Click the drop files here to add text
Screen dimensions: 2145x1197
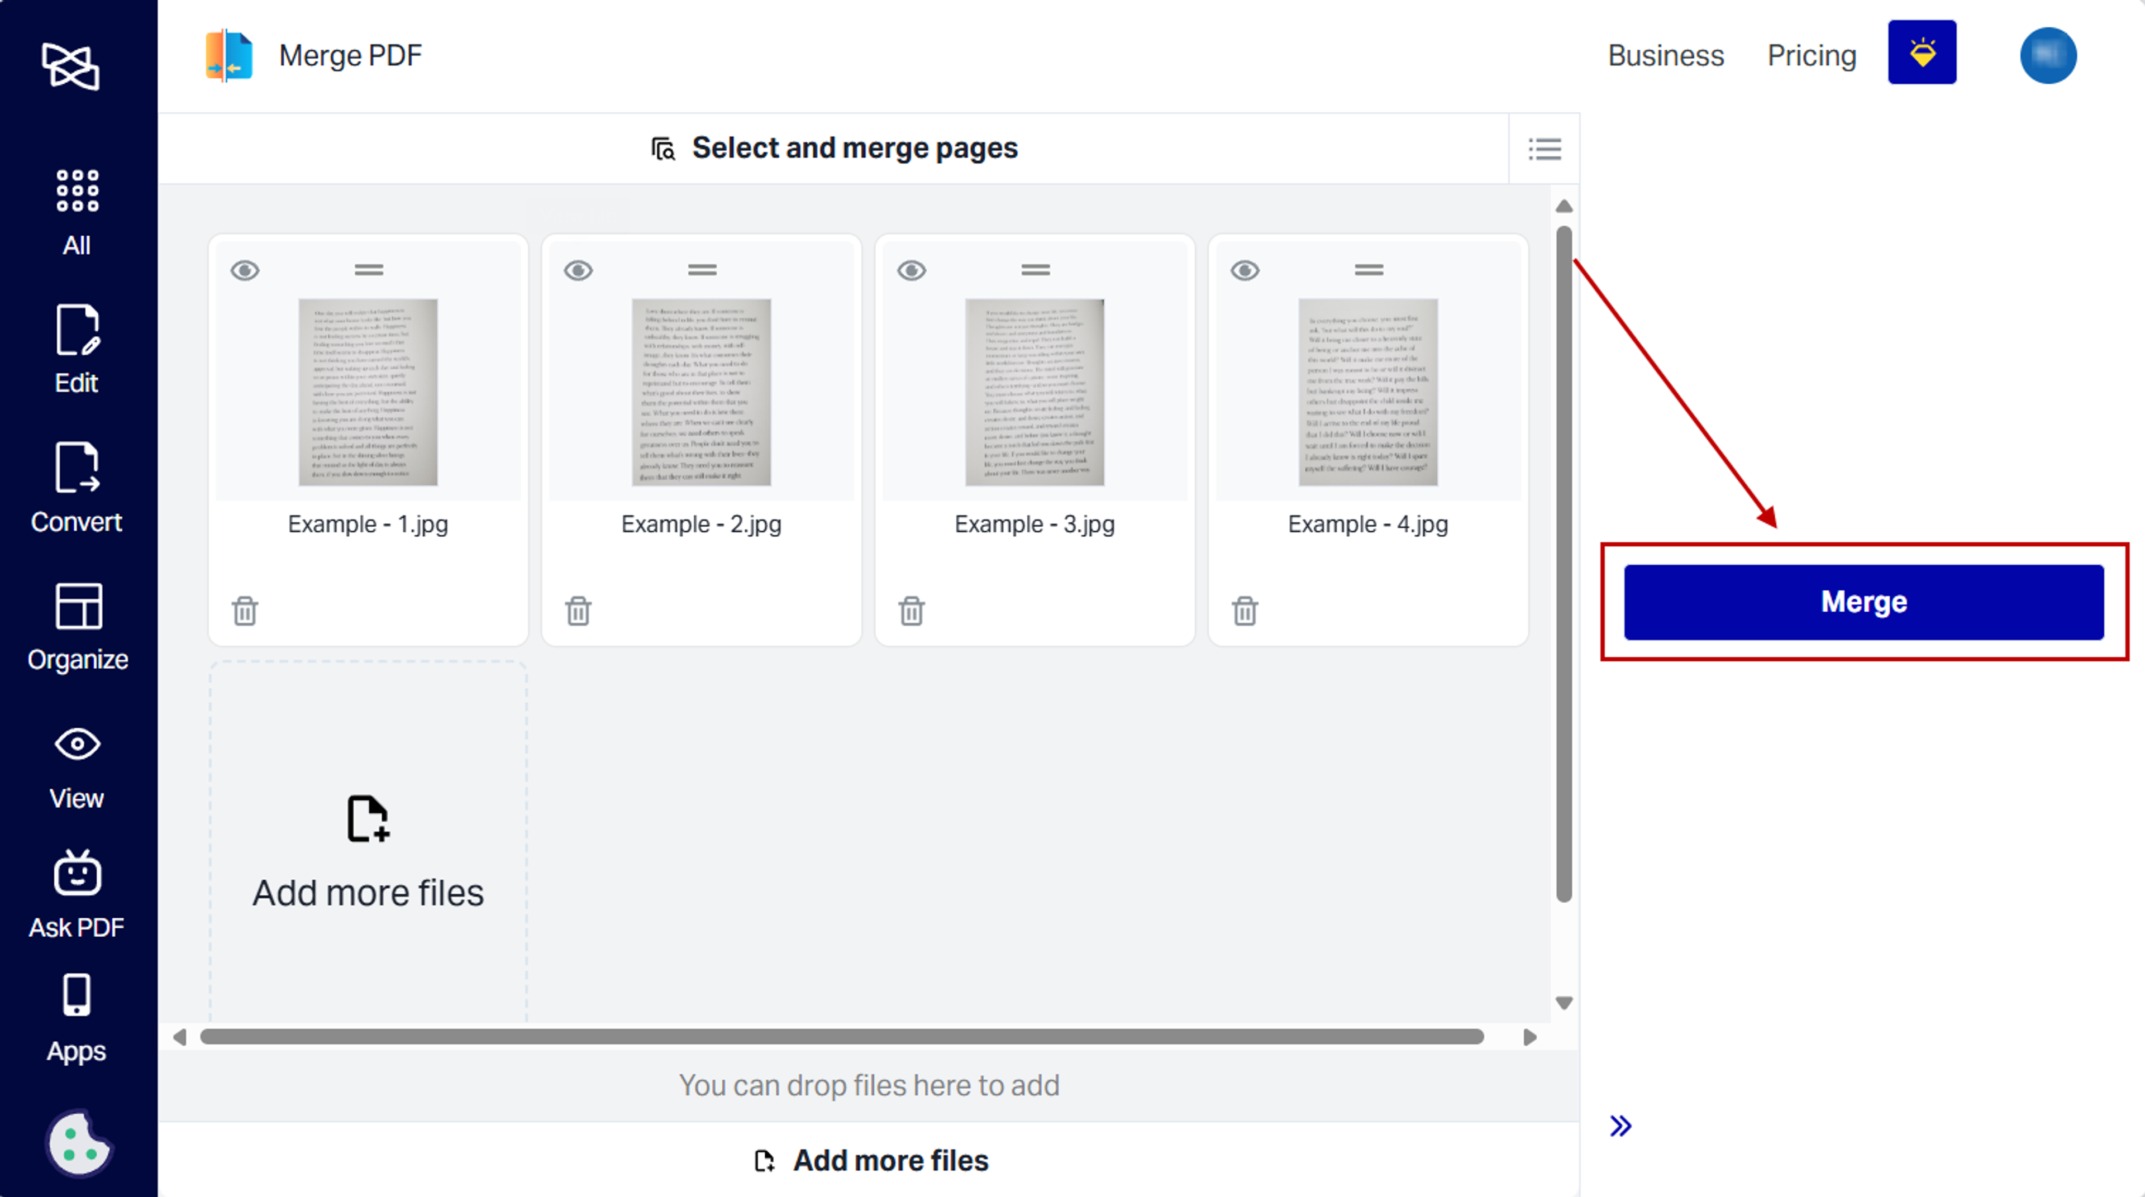click(869, 1085)
